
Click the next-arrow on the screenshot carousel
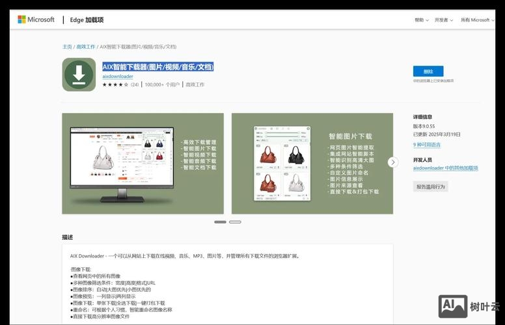(393, 162)
